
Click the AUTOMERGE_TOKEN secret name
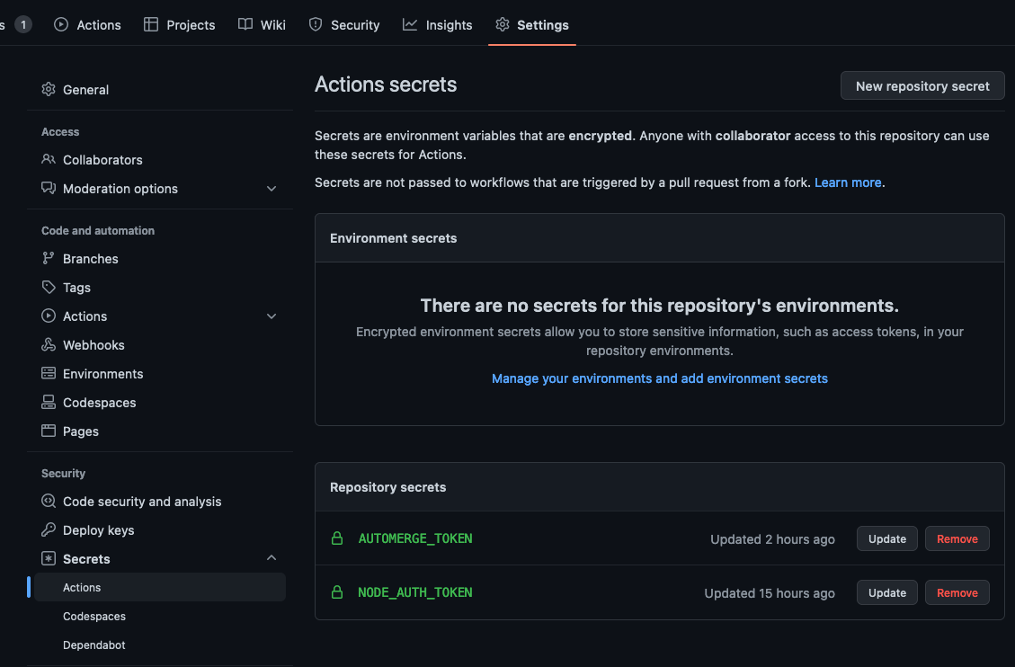point(415,538)
